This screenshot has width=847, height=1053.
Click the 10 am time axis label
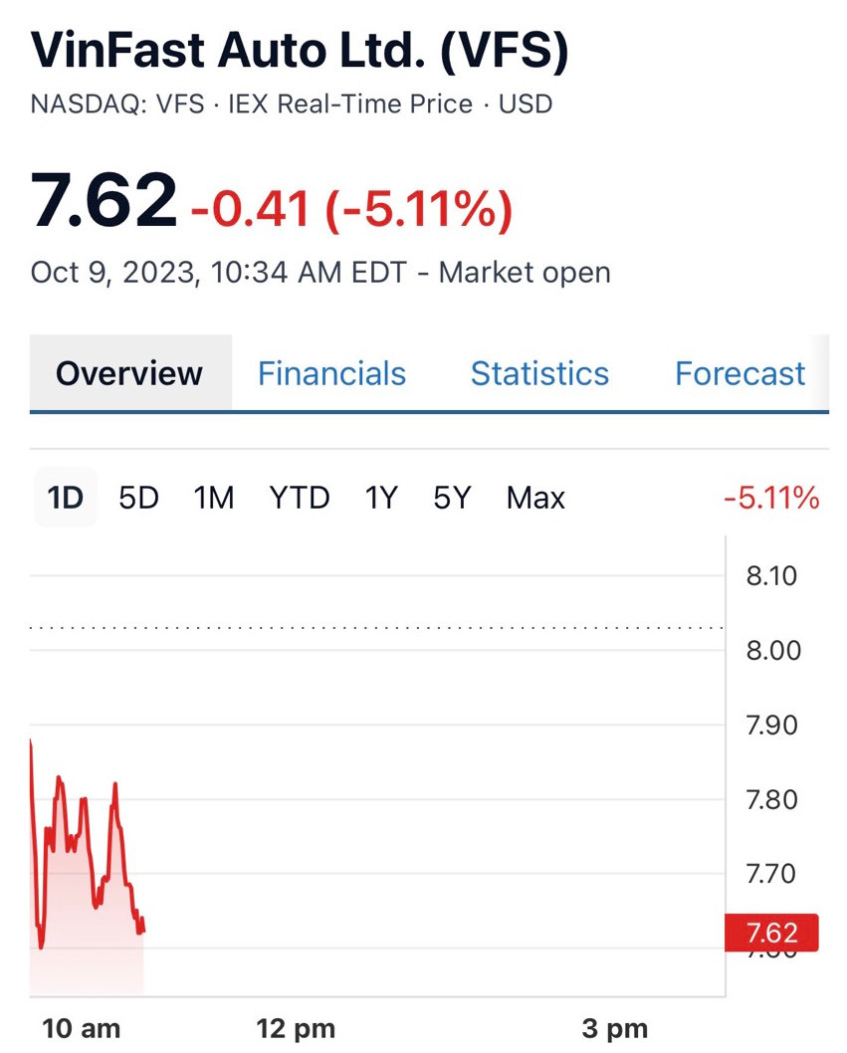tap(82, 1028)
